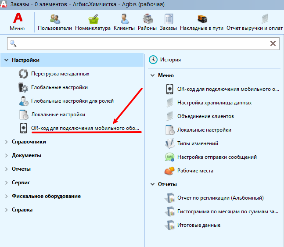Open the main Меню button with red A logo
The width and height of the screenshot is (284, 247).
[17, 22]
